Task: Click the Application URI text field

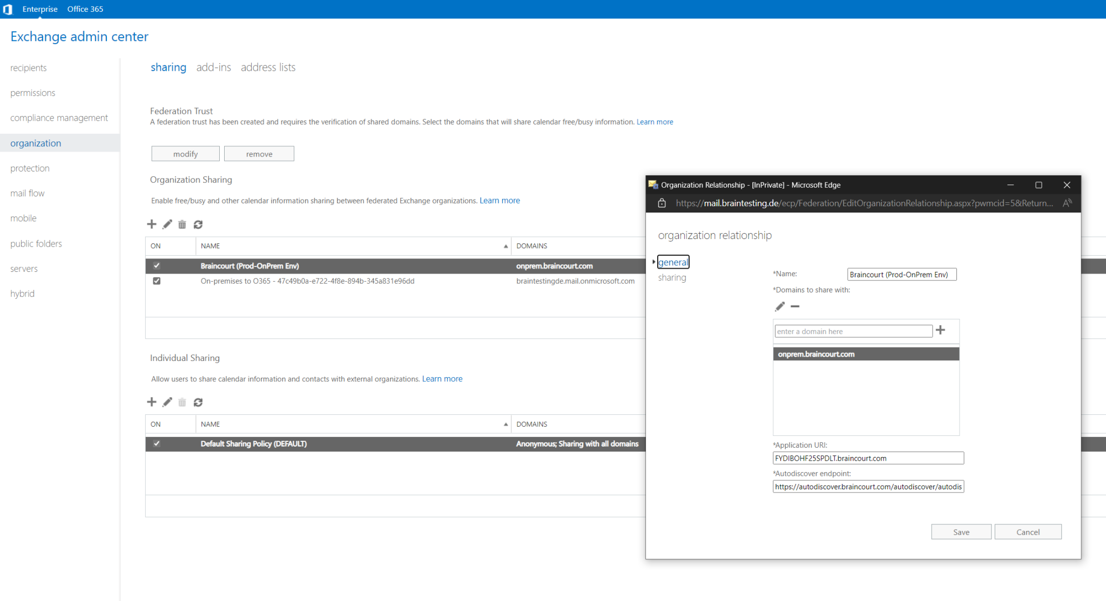Action: 868,458
